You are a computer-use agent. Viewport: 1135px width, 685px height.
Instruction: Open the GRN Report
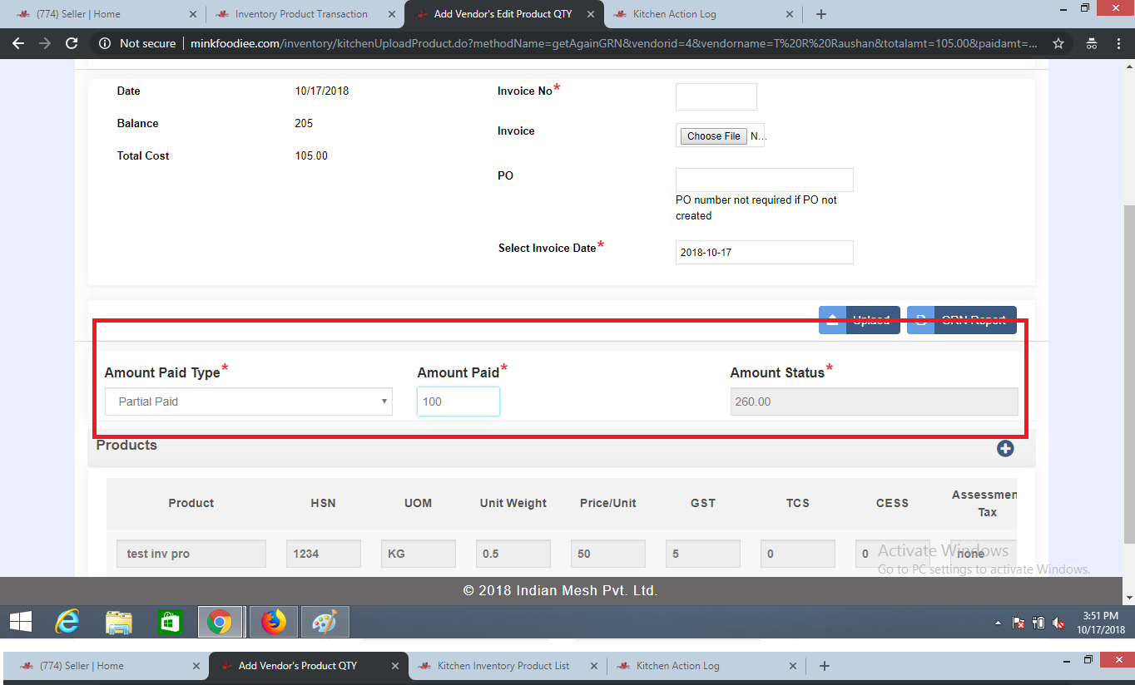[961, 320]
